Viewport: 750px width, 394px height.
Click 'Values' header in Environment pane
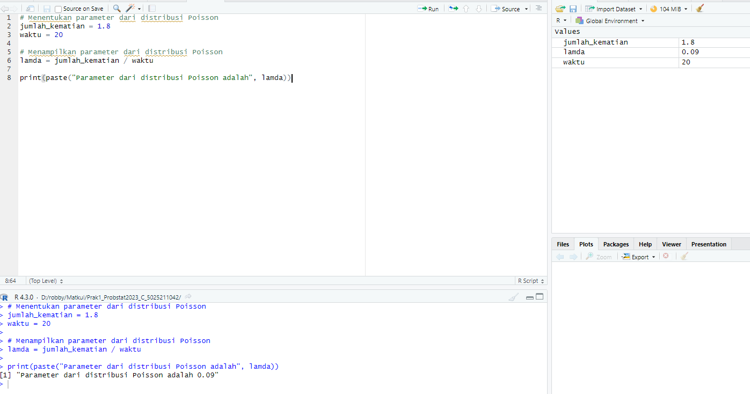[567, 32]
